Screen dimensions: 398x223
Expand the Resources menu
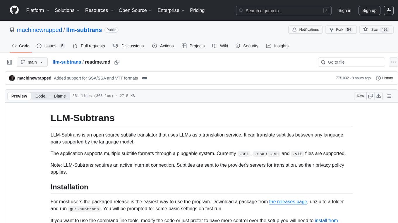99,10
